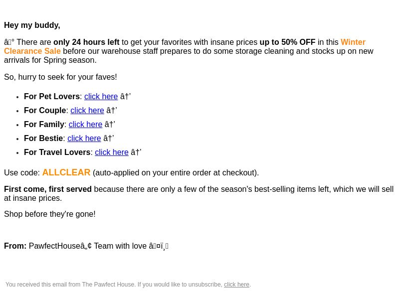Open the For Family click here link
399x299 pixels.
(x=85, y=125)
